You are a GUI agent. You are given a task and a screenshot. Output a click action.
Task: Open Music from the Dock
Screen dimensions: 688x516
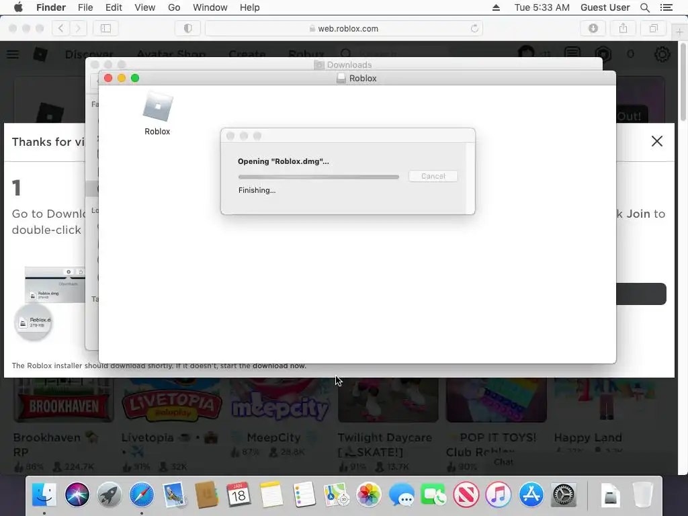[x=499, y=494]
